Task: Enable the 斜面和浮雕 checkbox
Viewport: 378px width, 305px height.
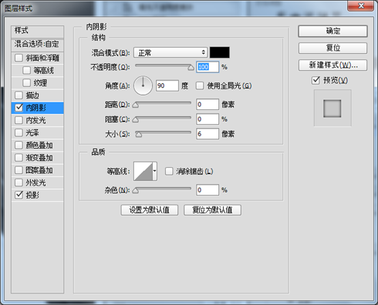Action: [x=18, y=58]
